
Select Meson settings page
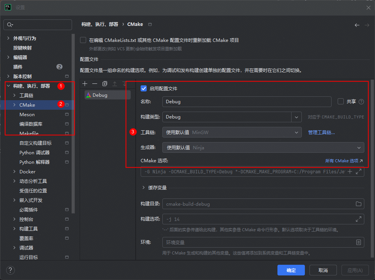coord(27,115)
